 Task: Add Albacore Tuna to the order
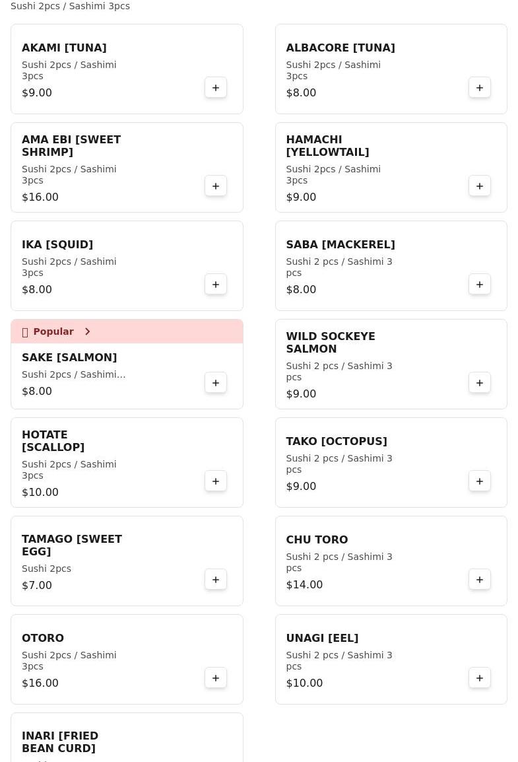click(480, 88)
